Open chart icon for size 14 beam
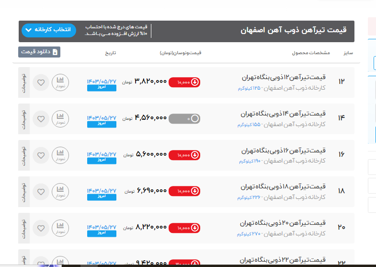 tap(60, 118)
